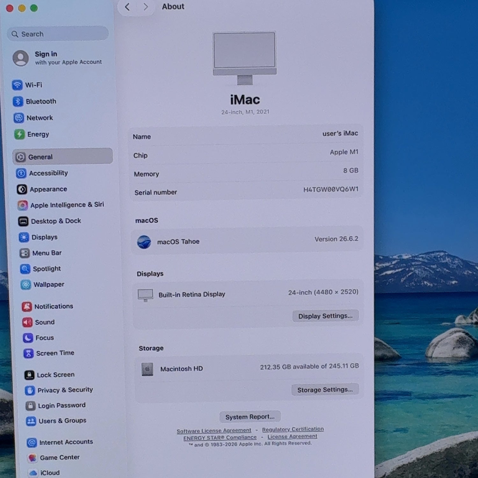Open the Software License Agreement link

coord(214,431)
